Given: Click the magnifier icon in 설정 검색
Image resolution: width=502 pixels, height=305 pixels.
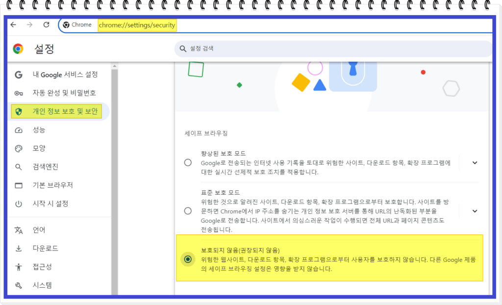Looking at the screenshot, I should coord(183,49).
